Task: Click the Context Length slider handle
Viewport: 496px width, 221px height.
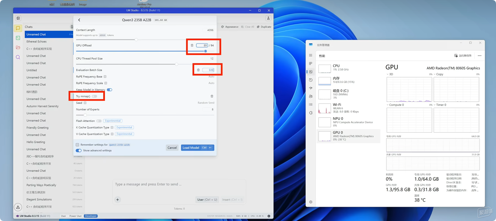Action: coord(136,40)
